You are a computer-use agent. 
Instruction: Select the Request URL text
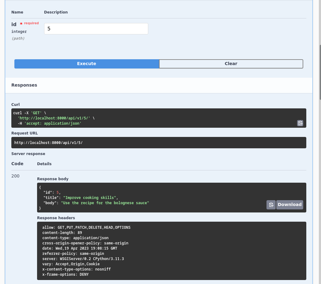click(48, 143)
